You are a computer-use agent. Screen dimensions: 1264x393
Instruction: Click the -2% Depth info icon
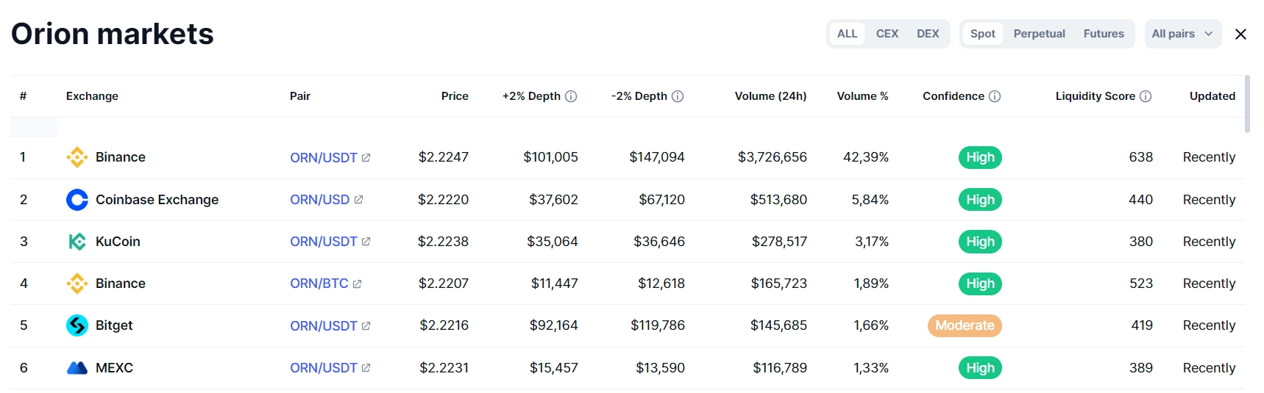tap(678, 96)
